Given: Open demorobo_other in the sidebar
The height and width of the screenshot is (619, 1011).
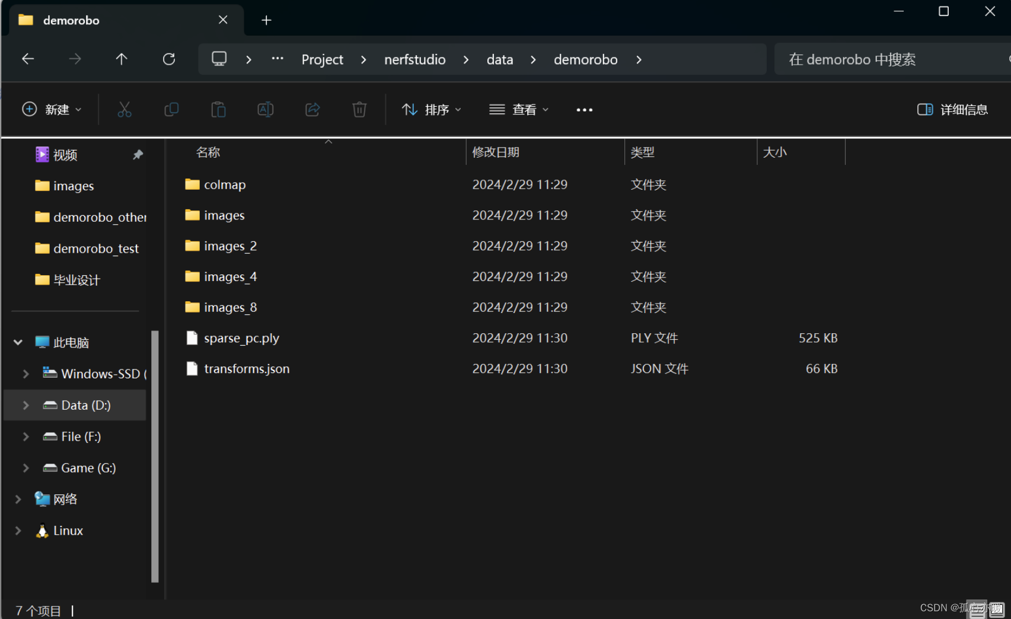Looking at the screenshot, I should tap(100, 217).
